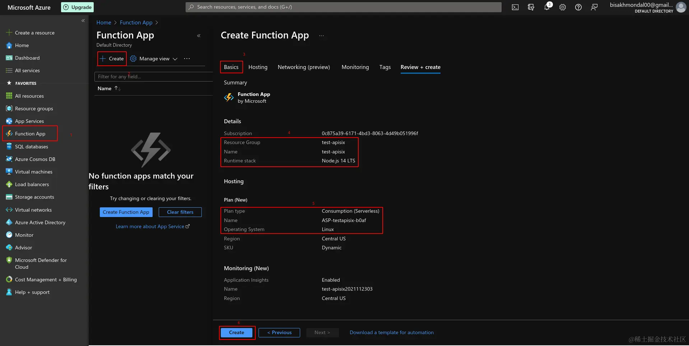Click the Clear filters button
This screenshot has width=689, height=346.
pos(180,212)
